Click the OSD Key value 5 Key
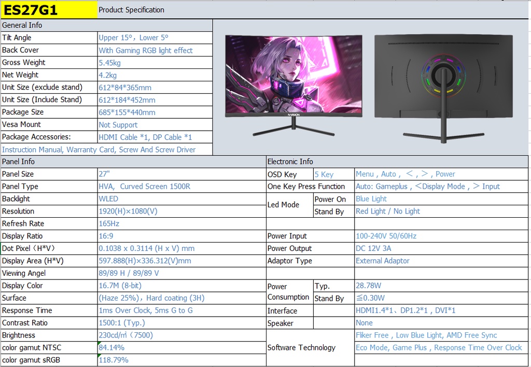 click(x=334, y=174)
